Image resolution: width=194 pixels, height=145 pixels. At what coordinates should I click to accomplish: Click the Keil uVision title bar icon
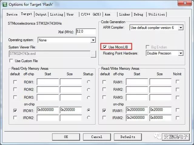click(x=5, y=5)
